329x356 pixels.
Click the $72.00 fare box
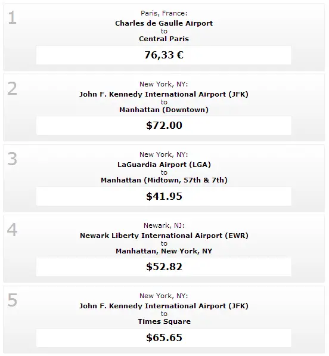[x=164, y=126]
